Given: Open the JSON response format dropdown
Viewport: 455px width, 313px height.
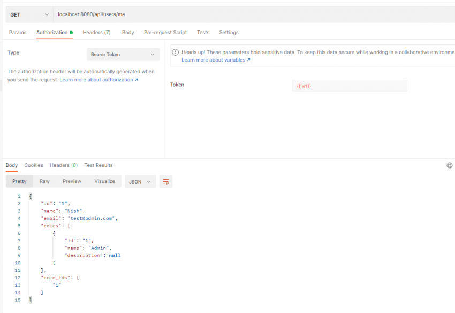Looking at the screenshot, I should click(x=140, y=181).
